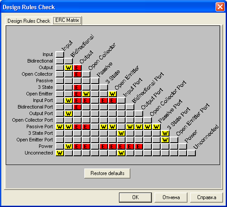Switch to the Design Rules Check tab
Viewport: 227px width, 207px height.
click(x=29, y=21)
